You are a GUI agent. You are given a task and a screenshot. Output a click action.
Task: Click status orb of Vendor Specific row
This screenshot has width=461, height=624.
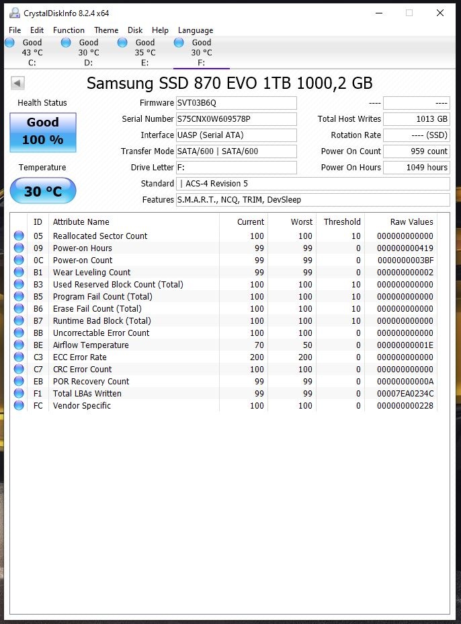(x=19, y=405)
